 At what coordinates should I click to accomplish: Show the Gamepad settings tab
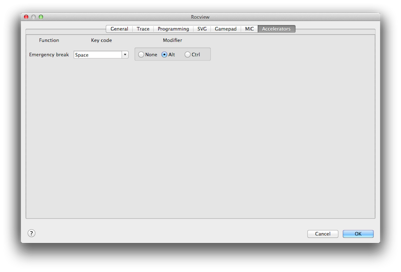tap(226, 29)
